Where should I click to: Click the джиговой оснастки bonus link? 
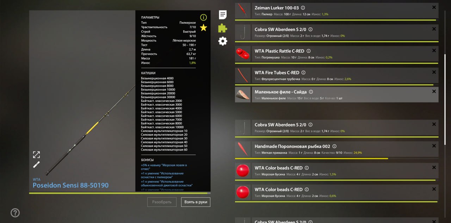[x=167, y=183]
